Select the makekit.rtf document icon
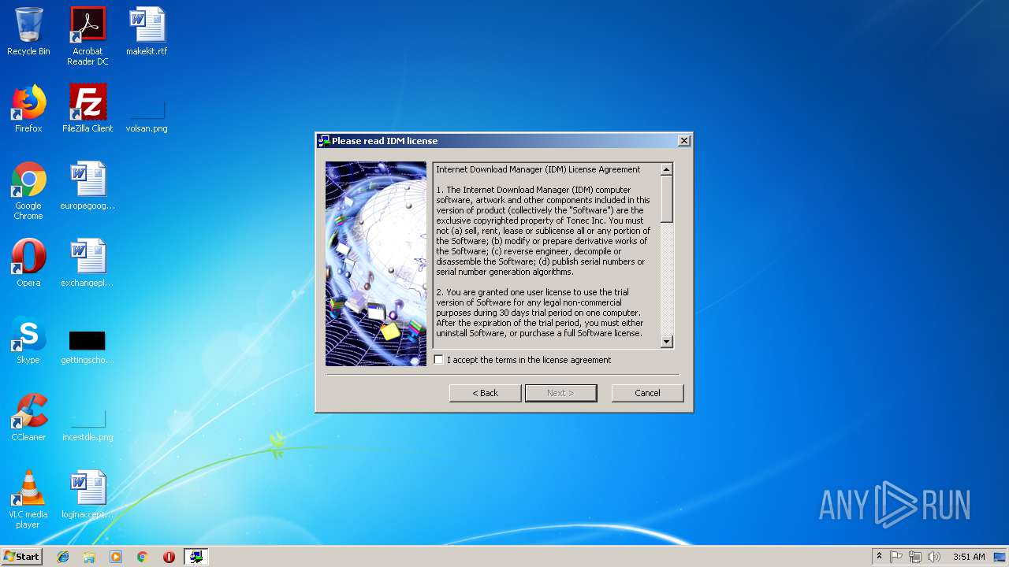The image size is (1009, 567). [147, 31]
